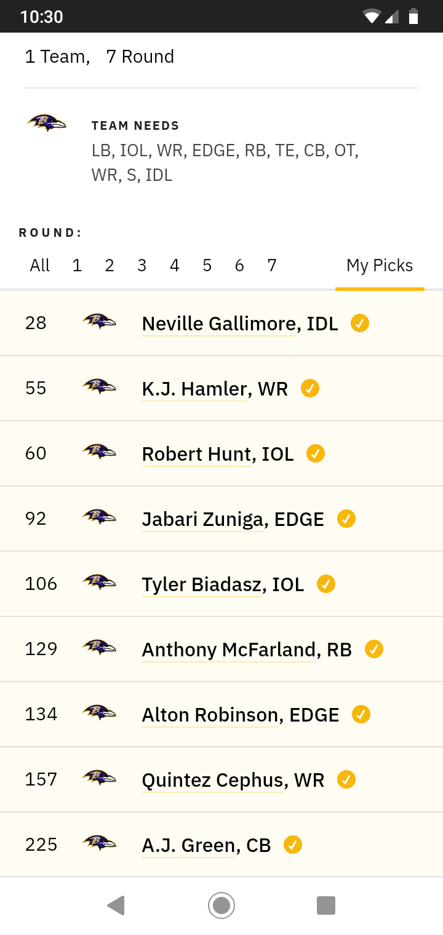Image resolution: width=443 pixels, height=935 pixels.
Task: Tap the Ravens logo beside Team Needs
Action: click(x=47, y=123)
